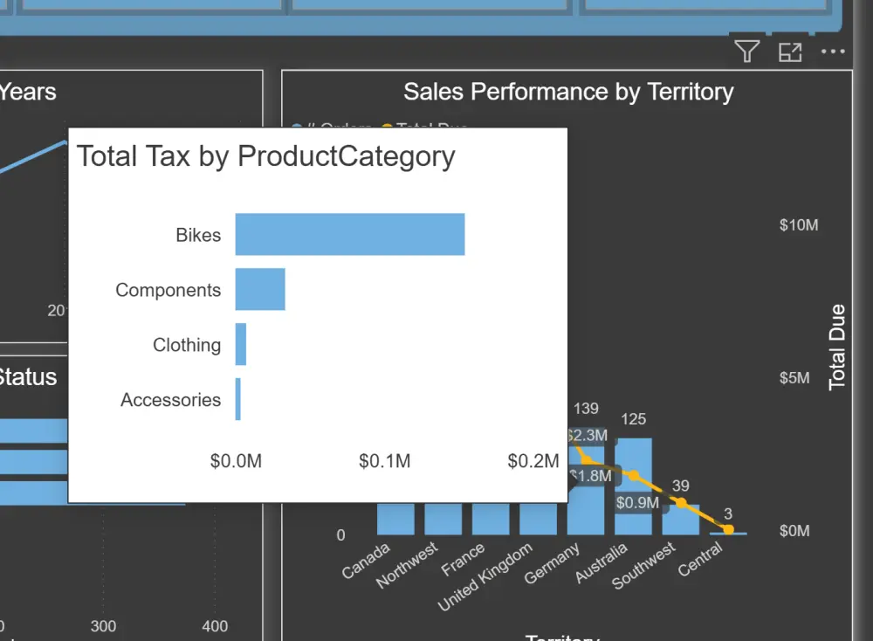This screenshot has width=873, height=641.
Task: Open the More options ellipsis menu
Action: tap(832, 52)
